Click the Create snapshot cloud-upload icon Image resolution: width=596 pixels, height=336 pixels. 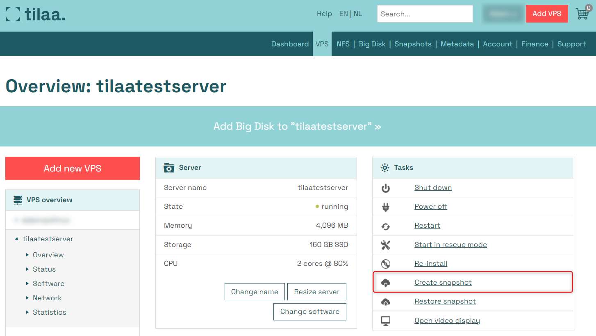(386, 282)
